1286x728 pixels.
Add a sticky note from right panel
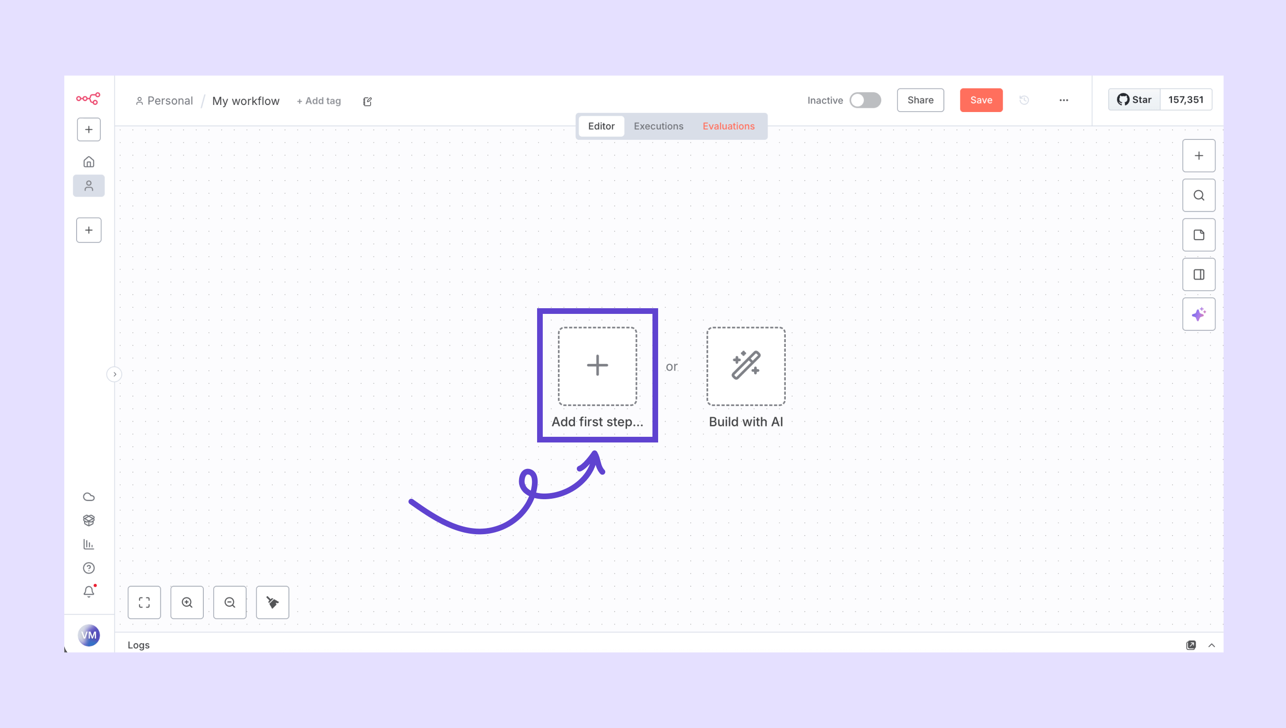click(1199, 235)
